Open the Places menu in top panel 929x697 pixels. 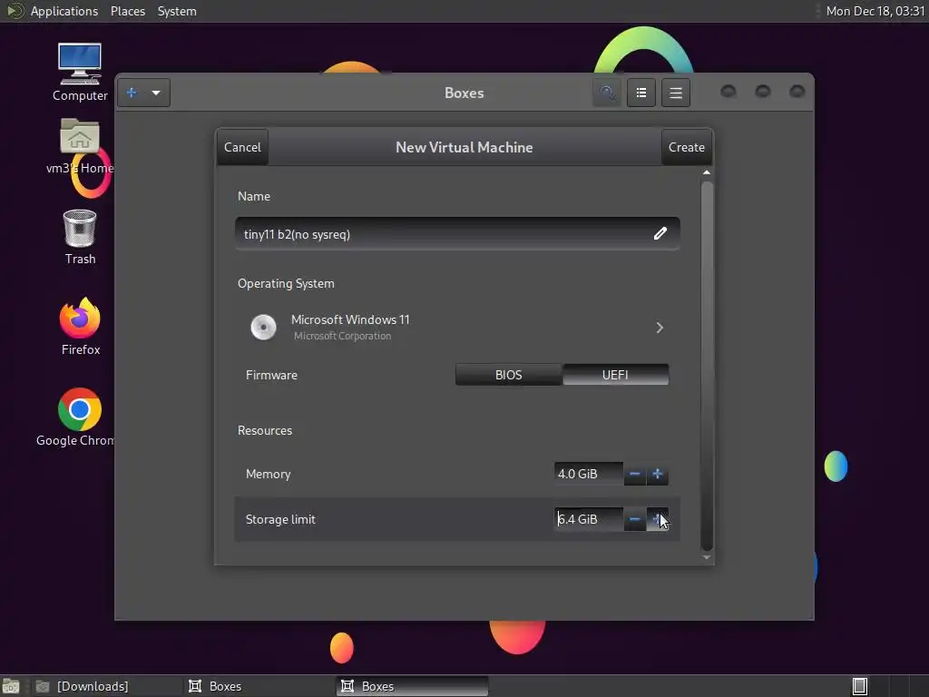click(128, 11)
